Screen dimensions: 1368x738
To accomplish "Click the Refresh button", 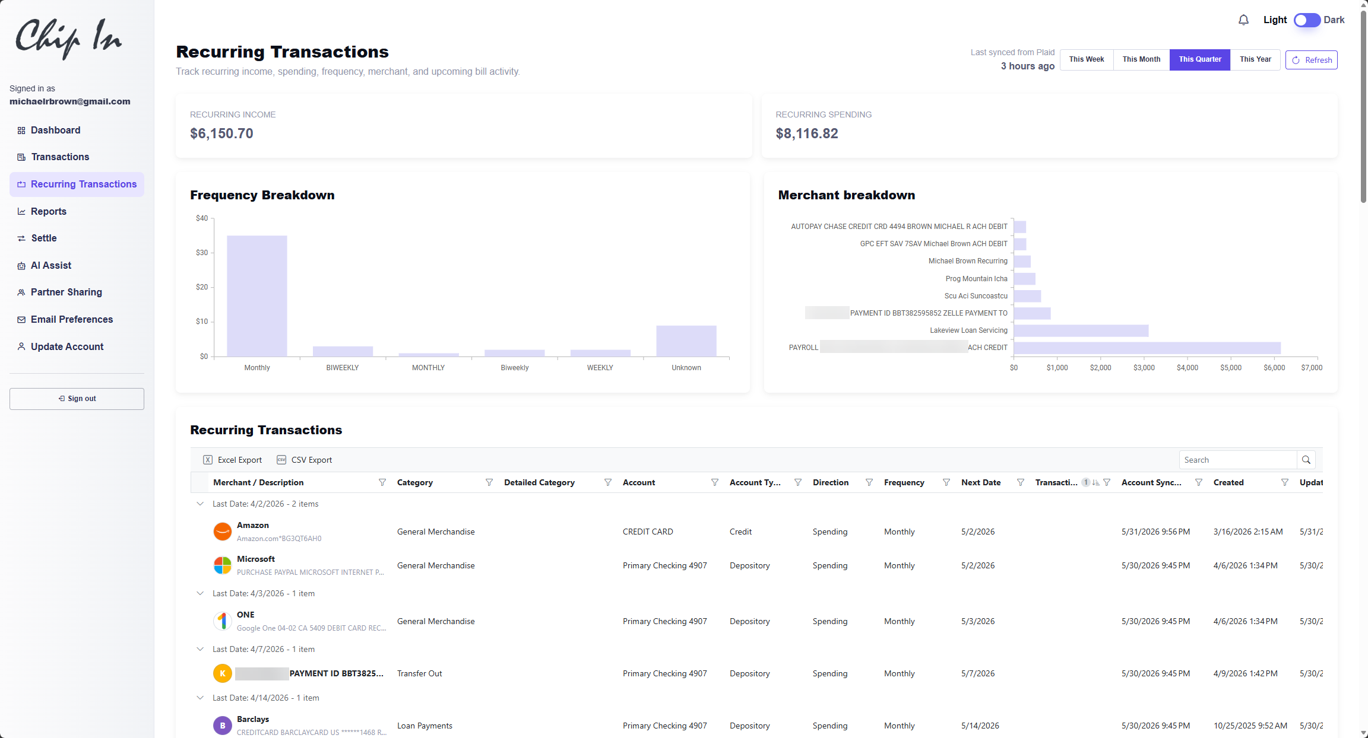I will coord(1311,60).
